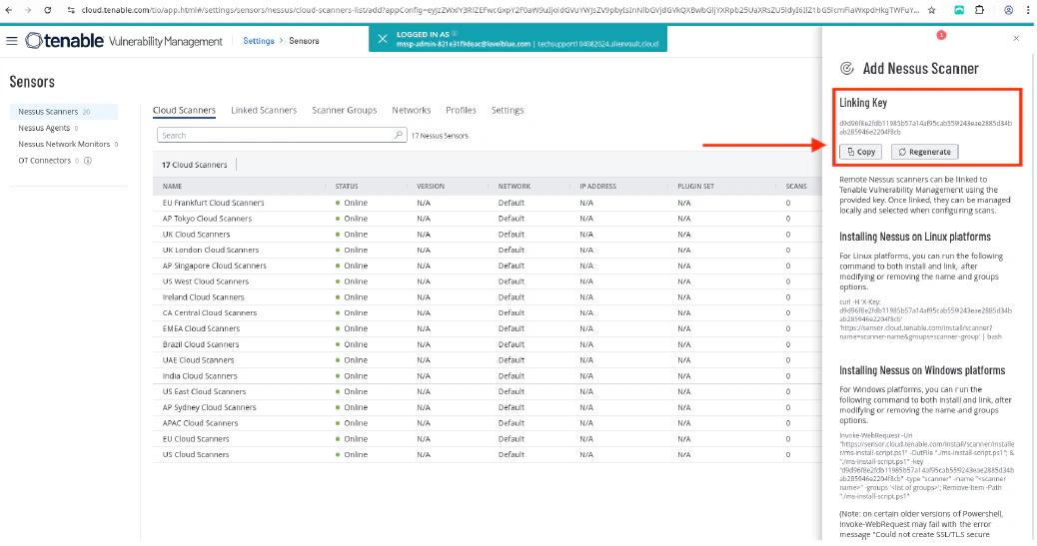The width and height of the screenshot is (1037, 546).
Task: Click the Tenable logo
Action: click(x=63, y=41)
